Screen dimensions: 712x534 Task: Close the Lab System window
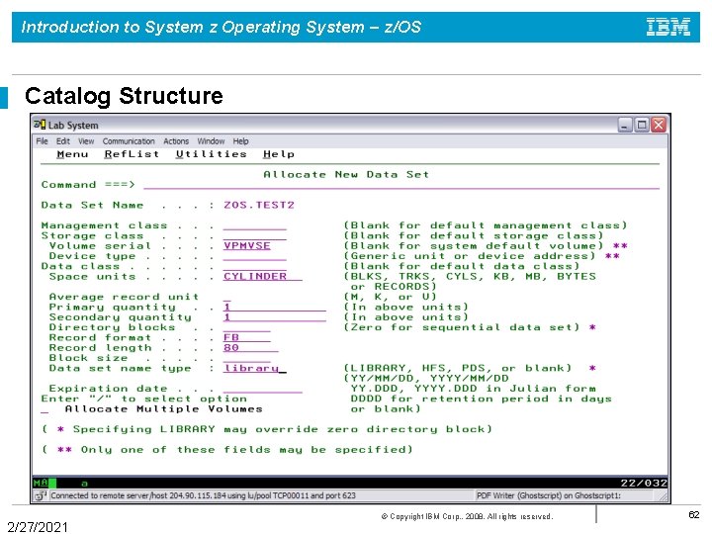pyautogui.click(x=659, y=125)
